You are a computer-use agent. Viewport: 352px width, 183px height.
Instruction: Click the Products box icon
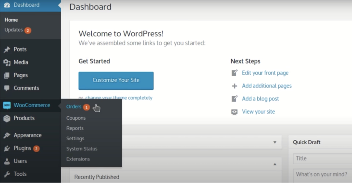pyautogui.click(x=7, y=118)
